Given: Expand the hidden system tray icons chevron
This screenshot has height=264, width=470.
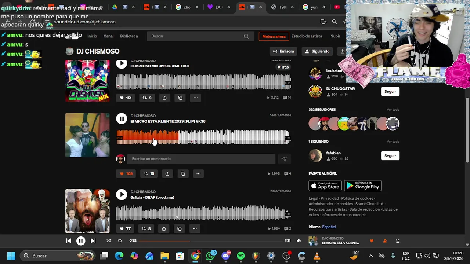Looking at the screenshot, I should [x=370, y=256].
